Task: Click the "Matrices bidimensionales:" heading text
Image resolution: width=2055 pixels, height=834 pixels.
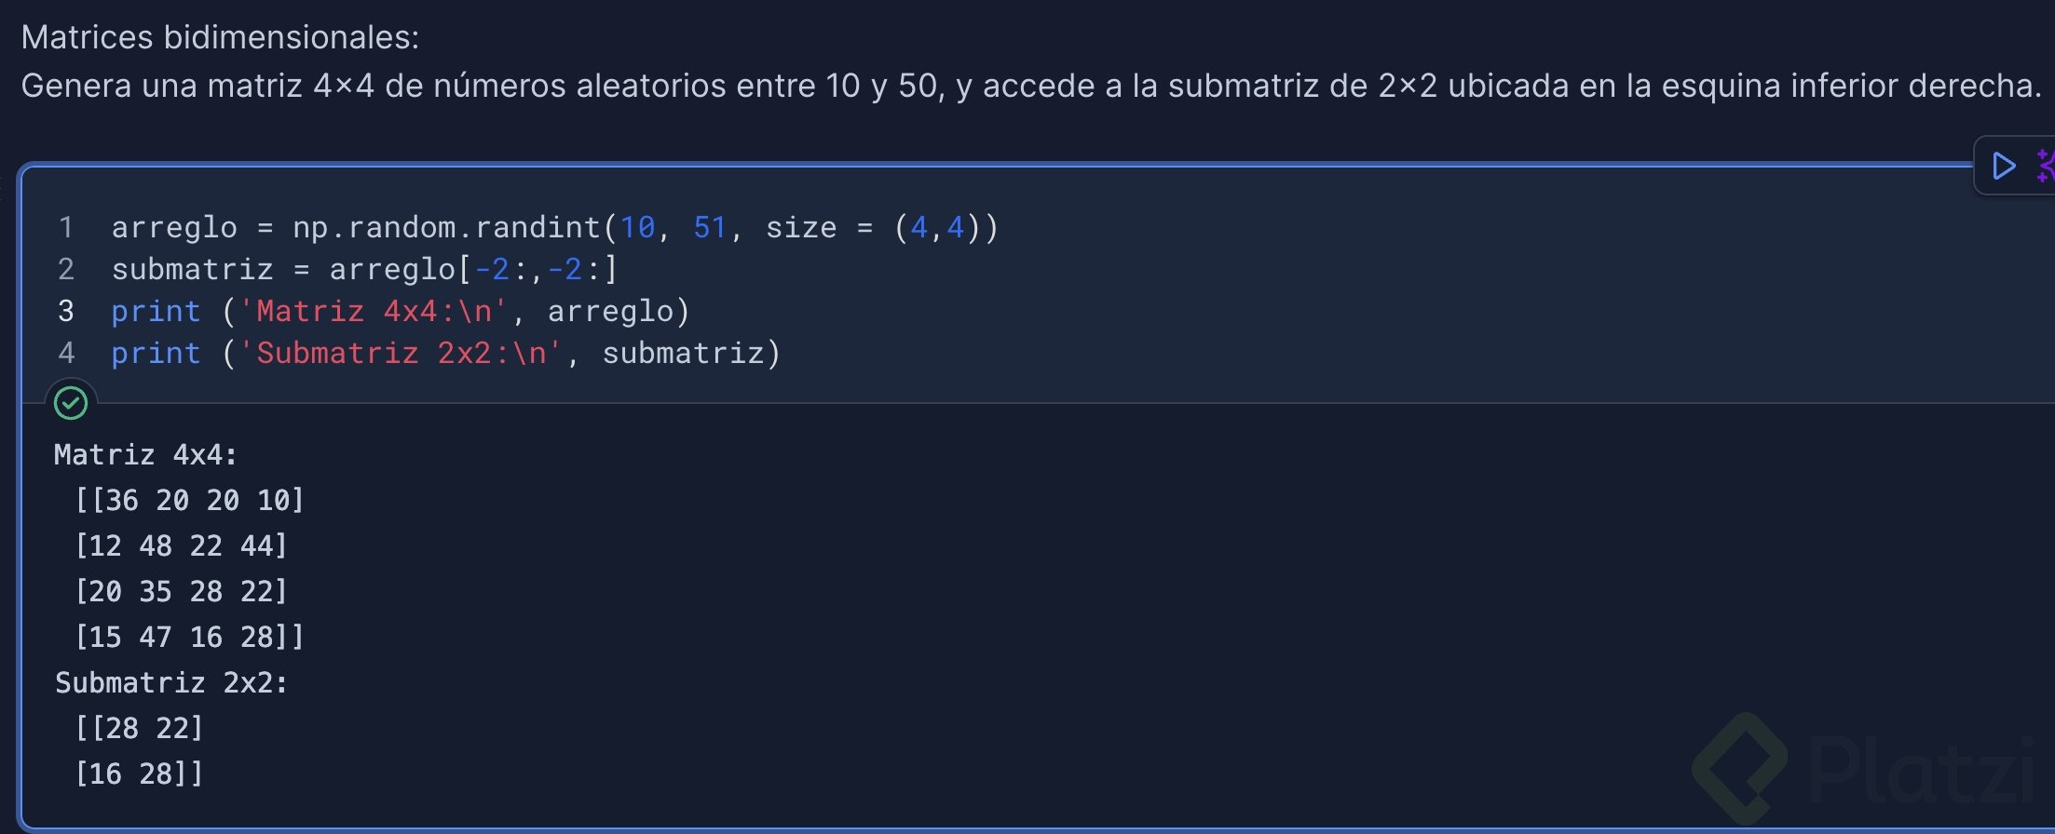Action: click(220, 37)
